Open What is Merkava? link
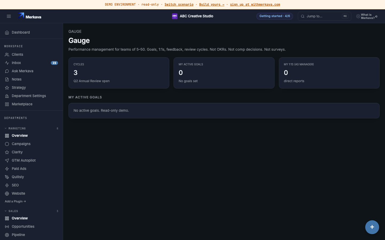 click(368, 17)
